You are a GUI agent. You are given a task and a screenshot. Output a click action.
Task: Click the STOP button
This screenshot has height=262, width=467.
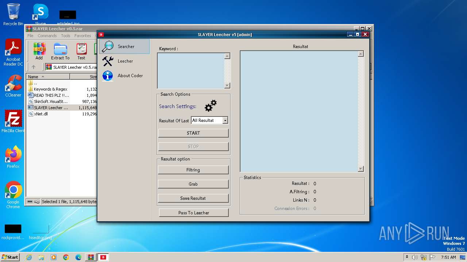[x=193, y=147]
